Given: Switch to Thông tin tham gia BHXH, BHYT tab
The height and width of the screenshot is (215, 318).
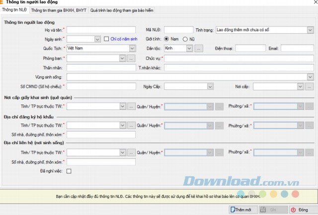Looking at the screenshot, I should 59,9.
